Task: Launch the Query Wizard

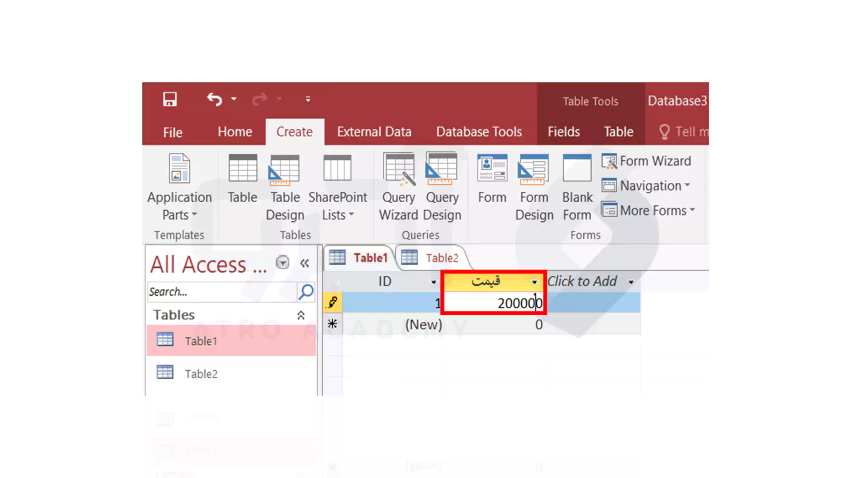Action: tap(398, 188)
